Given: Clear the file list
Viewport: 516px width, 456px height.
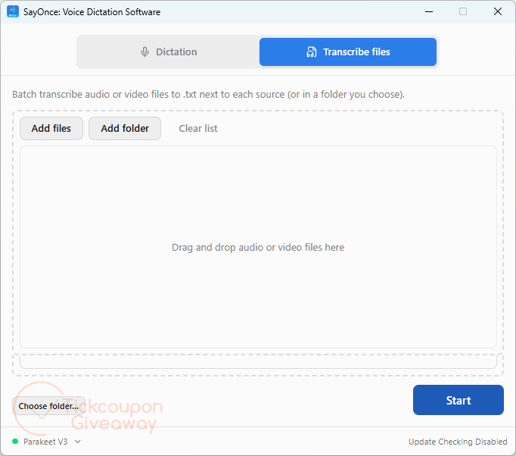Looking at the screenshot, I should [x=198, y=129].
